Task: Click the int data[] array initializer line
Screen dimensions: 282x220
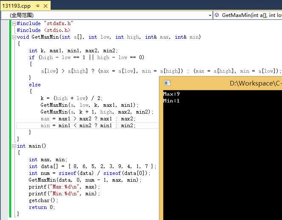Action: click(x=93, y=166)
